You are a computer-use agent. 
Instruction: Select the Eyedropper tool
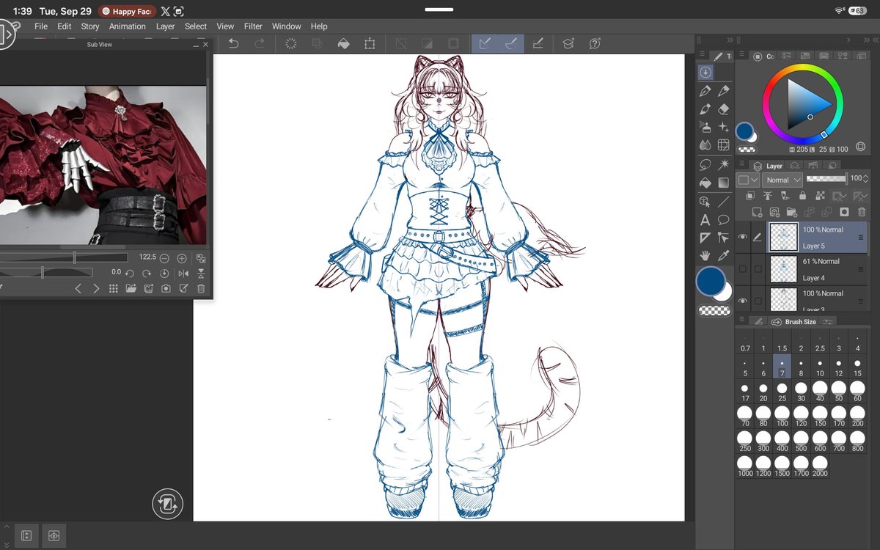pos(724,256)
